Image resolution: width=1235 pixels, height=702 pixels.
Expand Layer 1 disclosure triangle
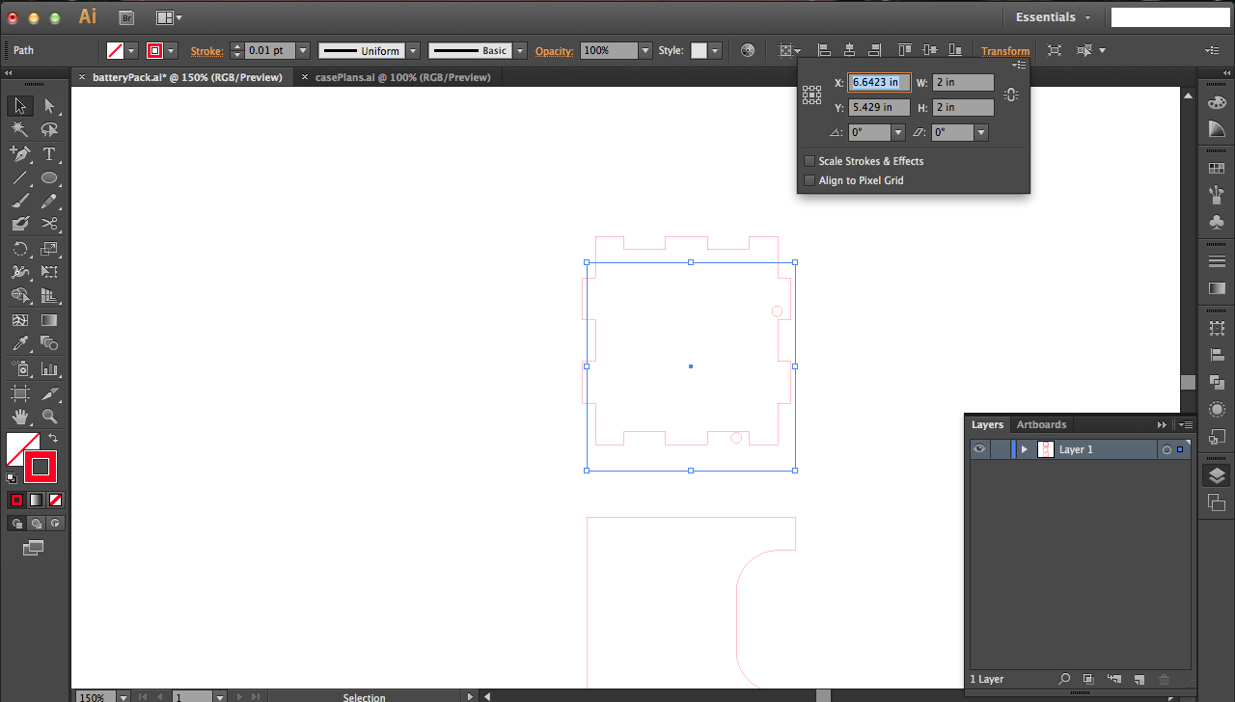pos(1024,449)
